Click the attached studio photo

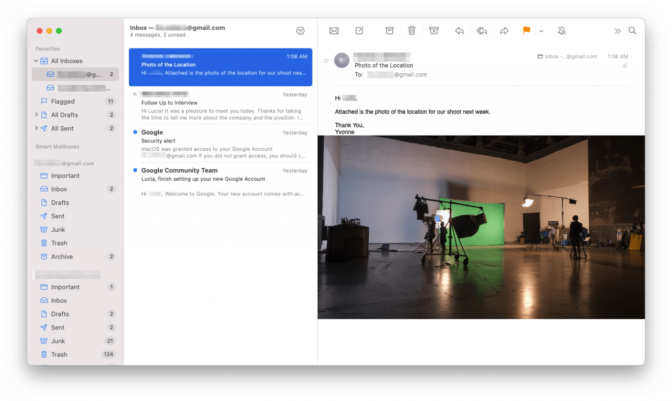(481, 227)
